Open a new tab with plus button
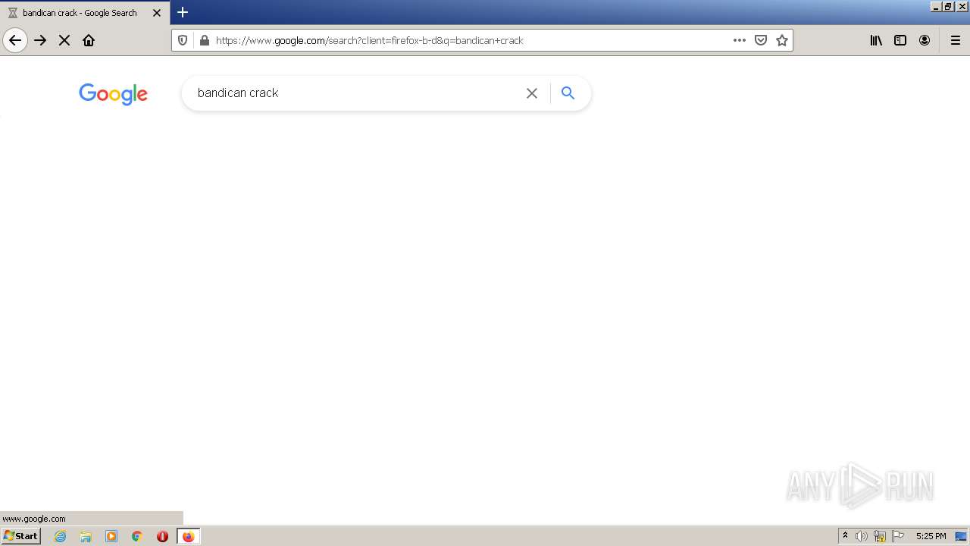Screen dimensions: 970x546 (x=183, y=12)
